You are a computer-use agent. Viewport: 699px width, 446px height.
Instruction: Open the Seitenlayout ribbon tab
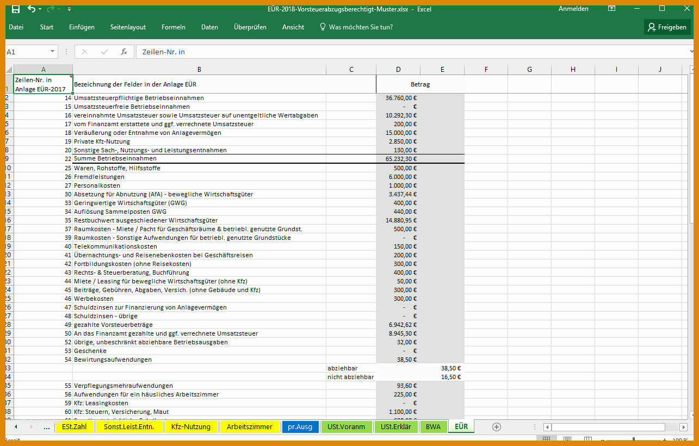coord(128,27)
